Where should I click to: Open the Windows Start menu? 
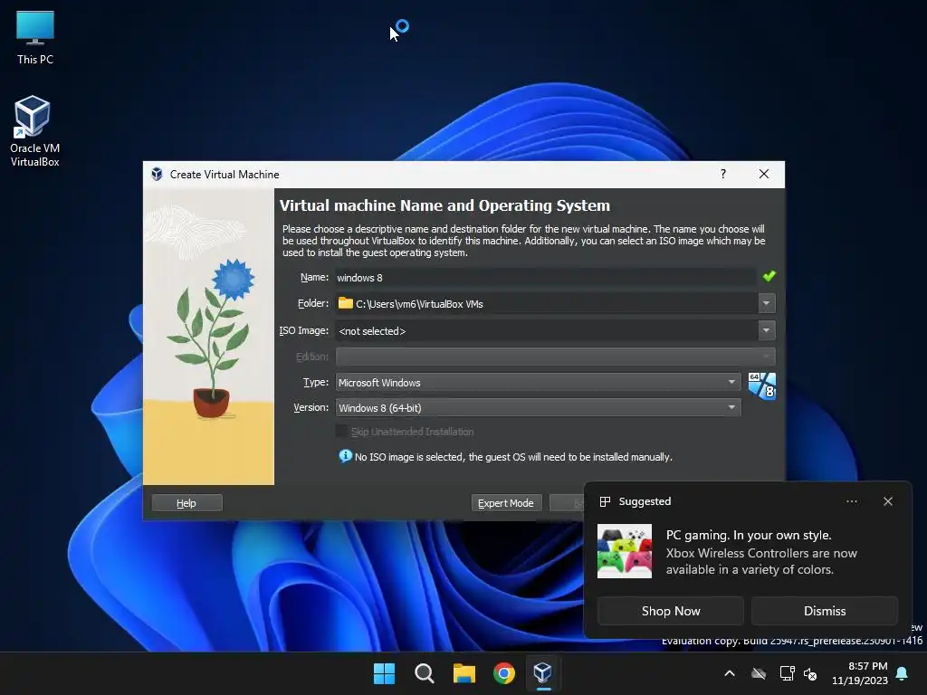[x=384, y=673]
